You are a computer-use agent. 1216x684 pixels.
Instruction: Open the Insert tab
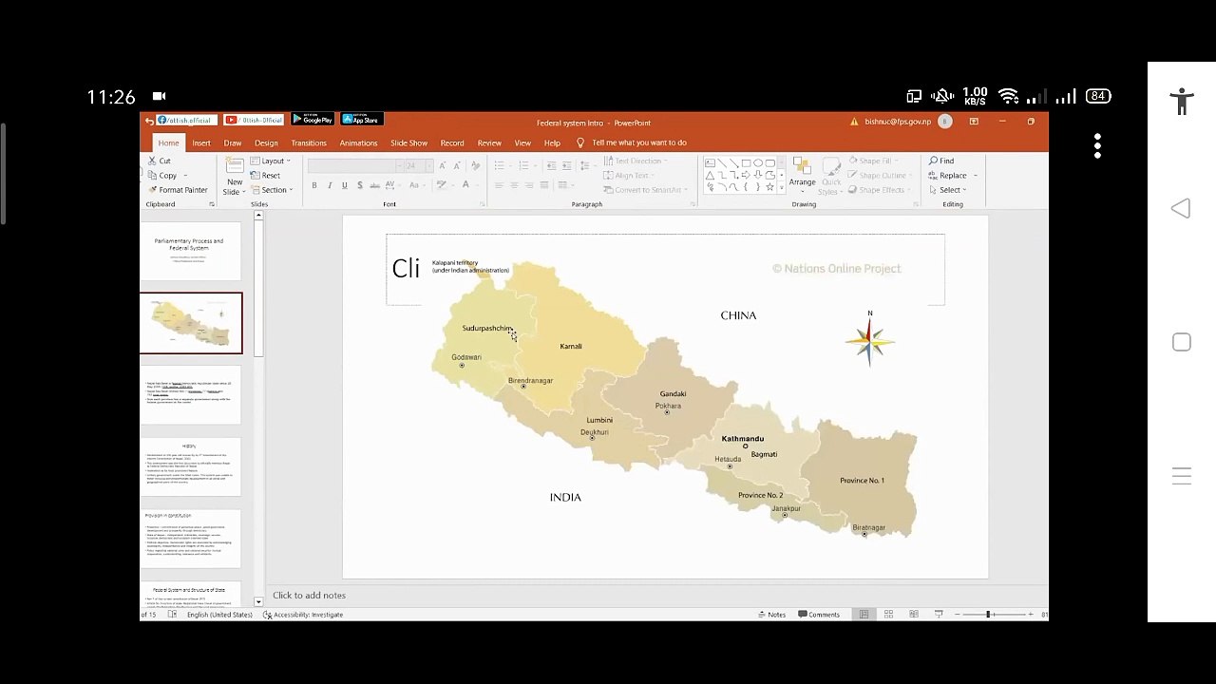pos(201,142)
